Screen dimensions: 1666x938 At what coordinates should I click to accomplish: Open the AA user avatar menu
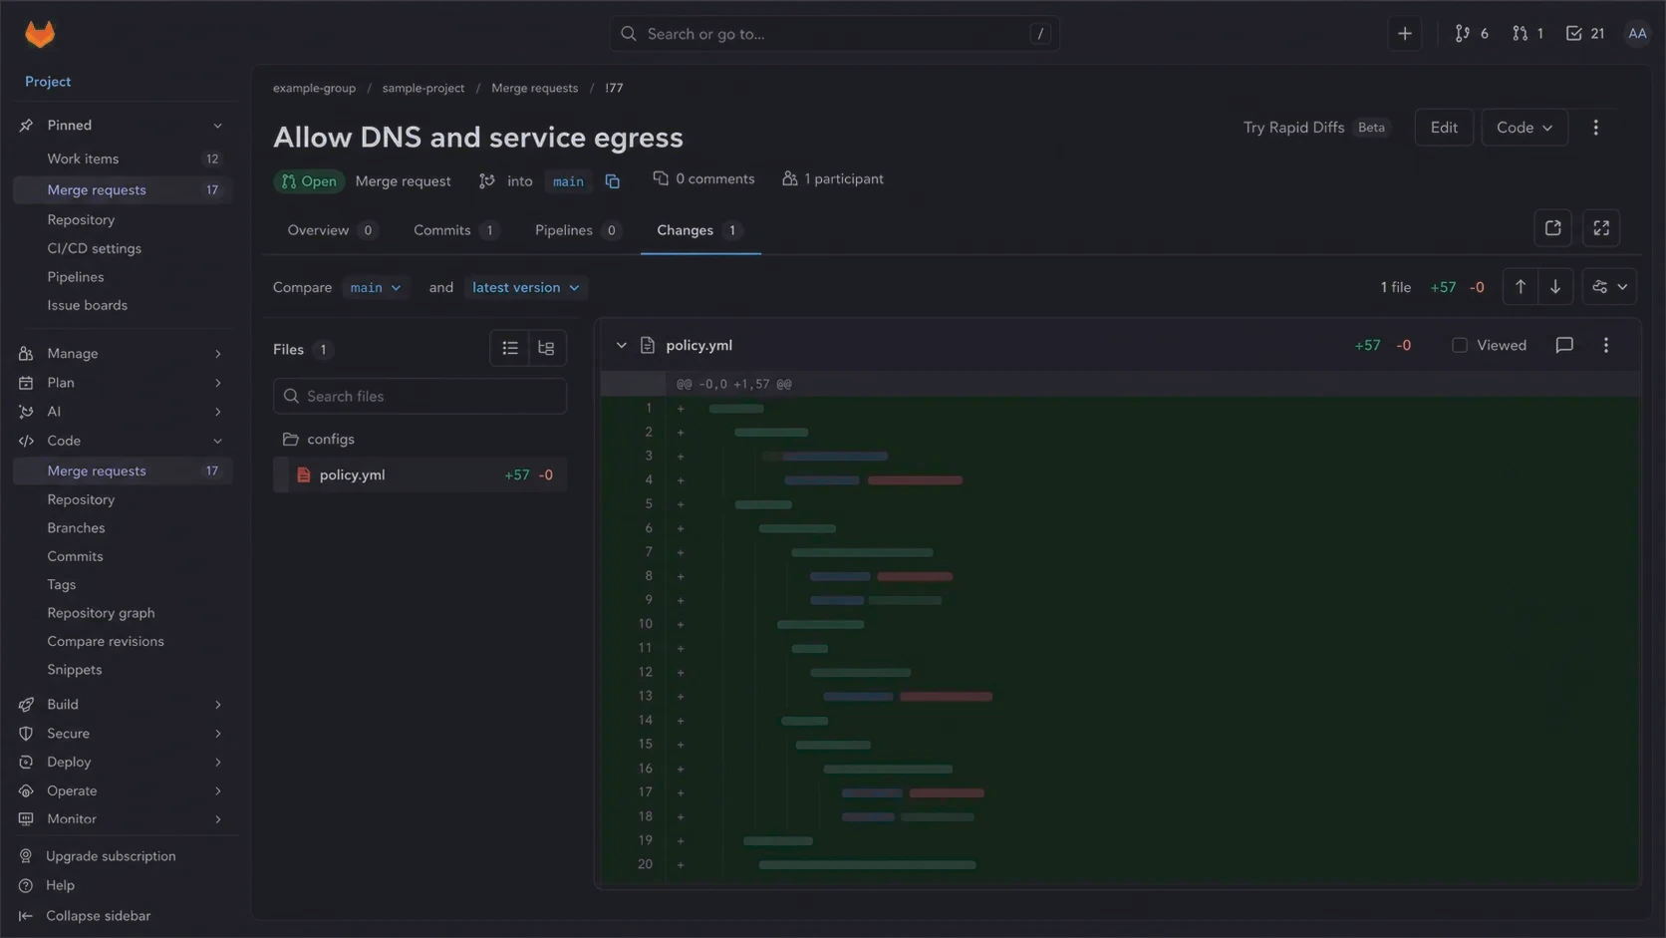[1637, 34]
